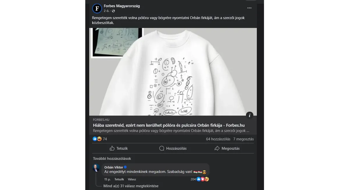This screenshot has width=349, height=190.
Task: Like the comment with the Tetszik button
Action: click(119, 179)
